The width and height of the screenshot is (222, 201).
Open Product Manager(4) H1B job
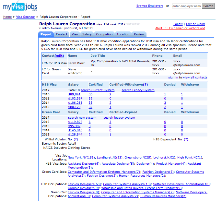[171, 164]
